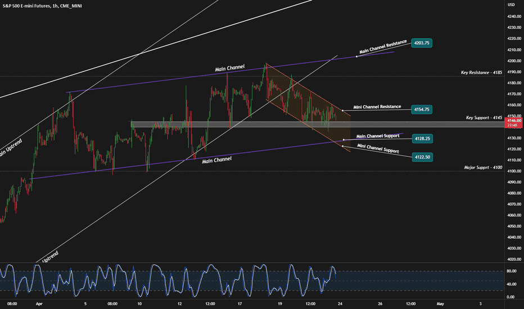Viewport: 524px width, 309px height.
Task: Click the USD currency label on the price axis
Action: 511,4
